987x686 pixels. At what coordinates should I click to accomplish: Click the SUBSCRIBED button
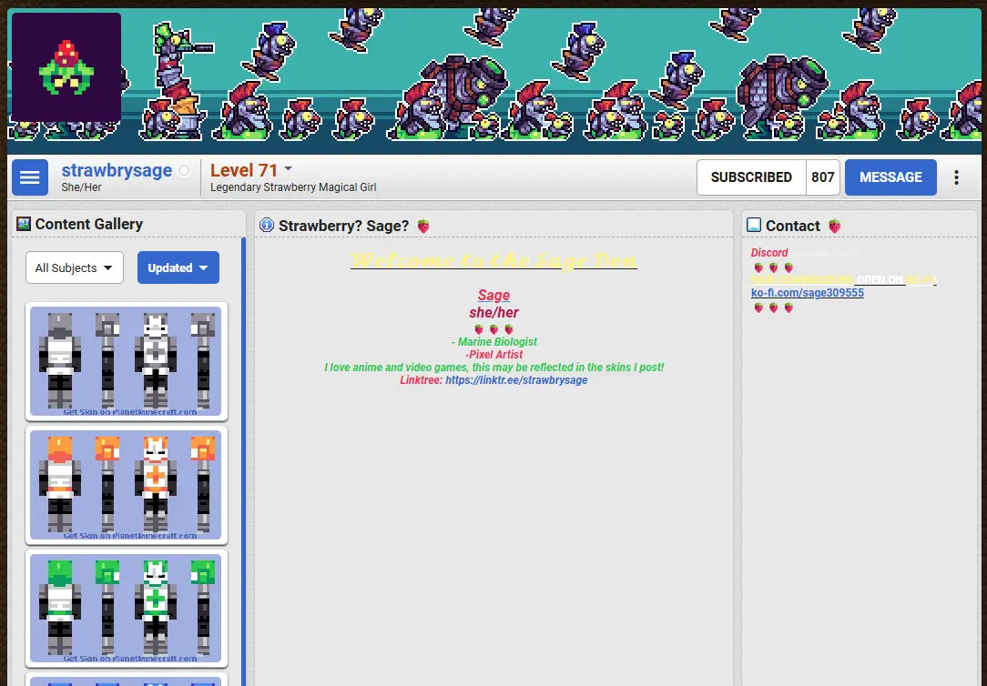point(751,177)
